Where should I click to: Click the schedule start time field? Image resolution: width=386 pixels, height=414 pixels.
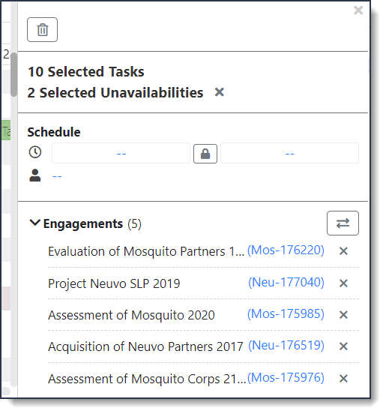[121, 154]
